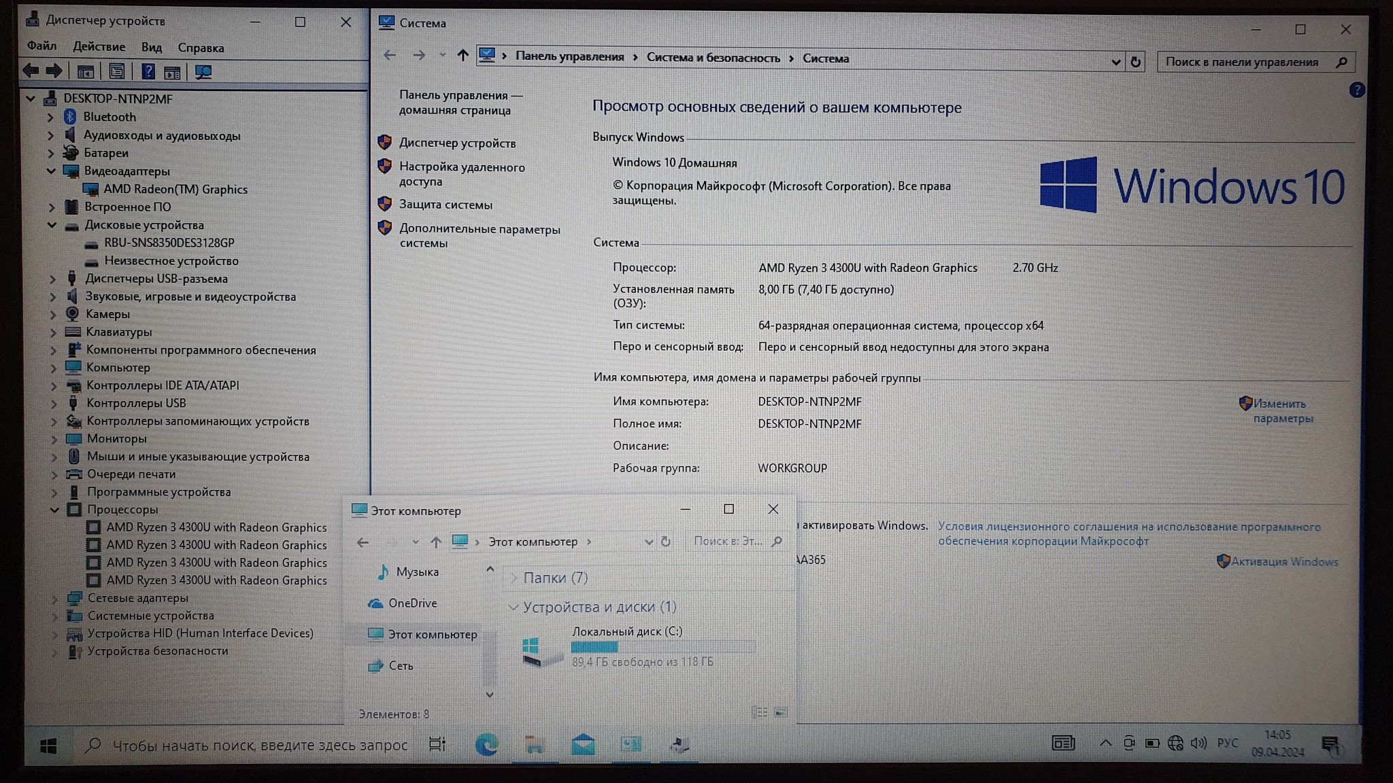The width and height of the screenshot is (1393, 783).
Task: Click Show/Hide console tree toolbar icon
Action: click(86, 72)
